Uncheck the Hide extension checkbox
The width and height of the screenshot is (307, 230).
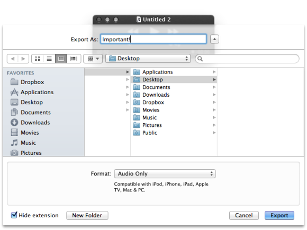coord(14,215)
